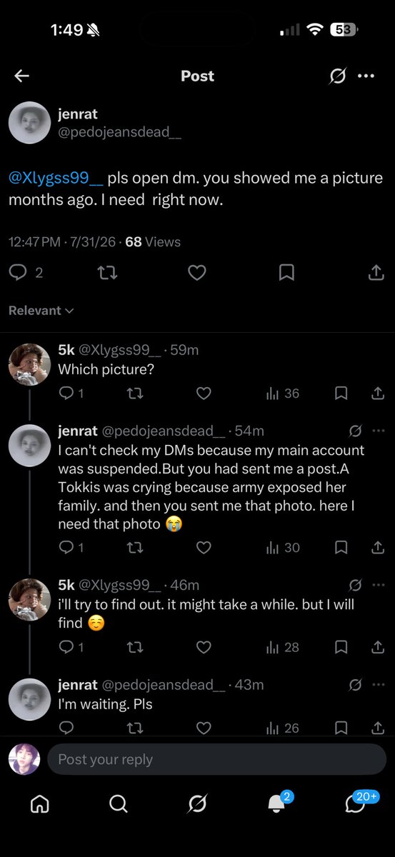
Task: Like the main post by jenrat
Action: point(196,272)
